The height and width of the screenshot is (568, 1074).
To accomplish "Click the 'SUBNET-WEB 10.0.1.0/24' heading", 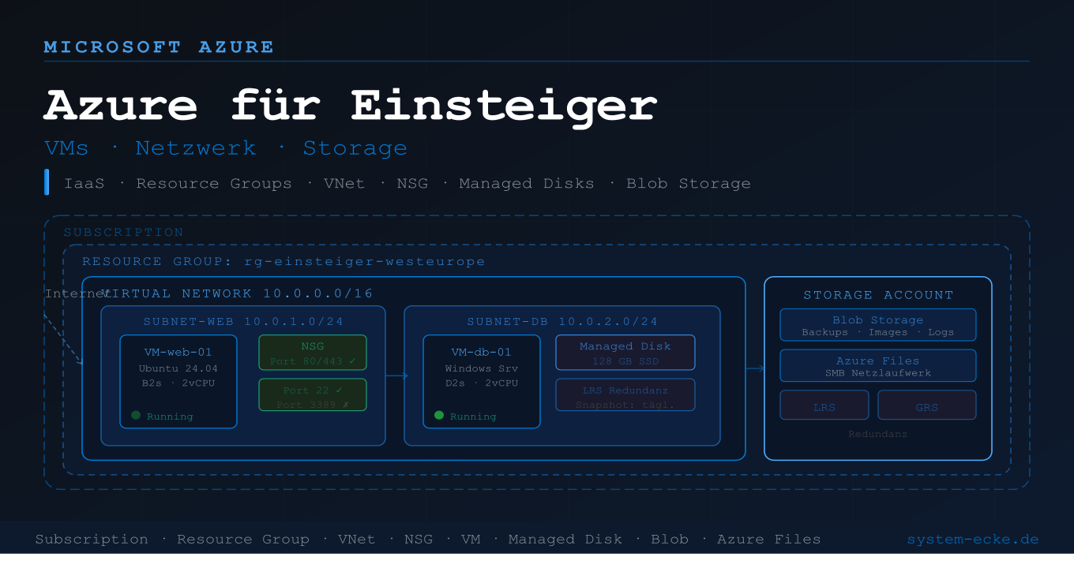I will (243, 322).
